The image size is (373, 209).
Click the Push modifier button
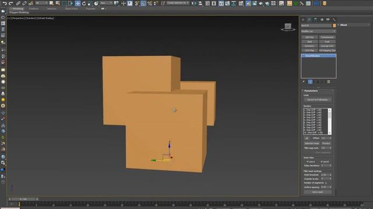point(327,42)
